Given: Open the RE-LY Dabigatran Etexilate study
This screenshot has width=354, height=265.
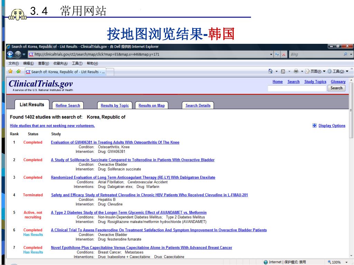Looking at the screenshot, I should 133,178.
